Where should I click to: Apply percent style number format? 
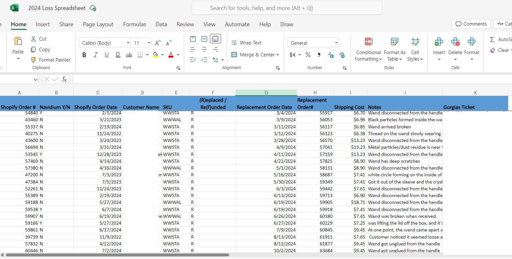coord(308,55)
